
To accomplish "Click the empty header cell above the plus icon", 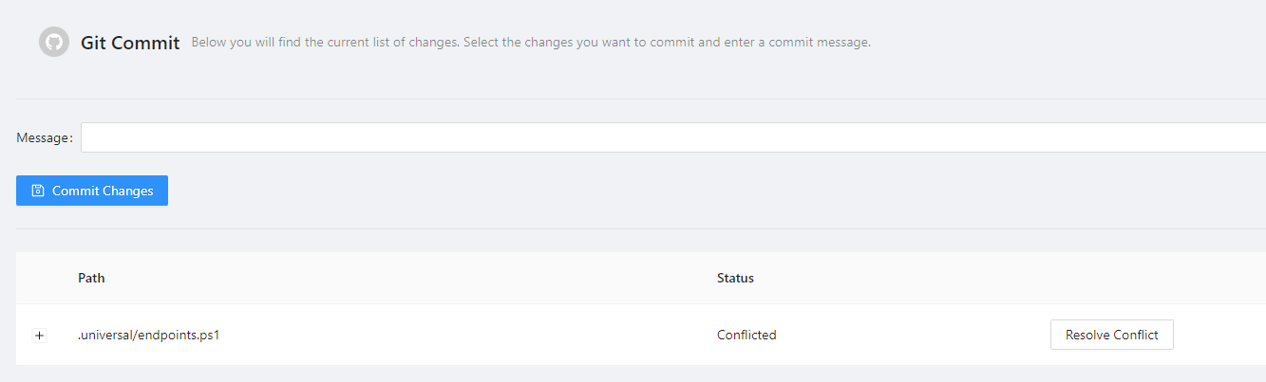I will (39, 278).
